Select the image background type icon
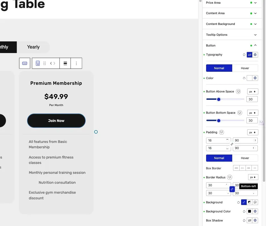 [255, 202]
